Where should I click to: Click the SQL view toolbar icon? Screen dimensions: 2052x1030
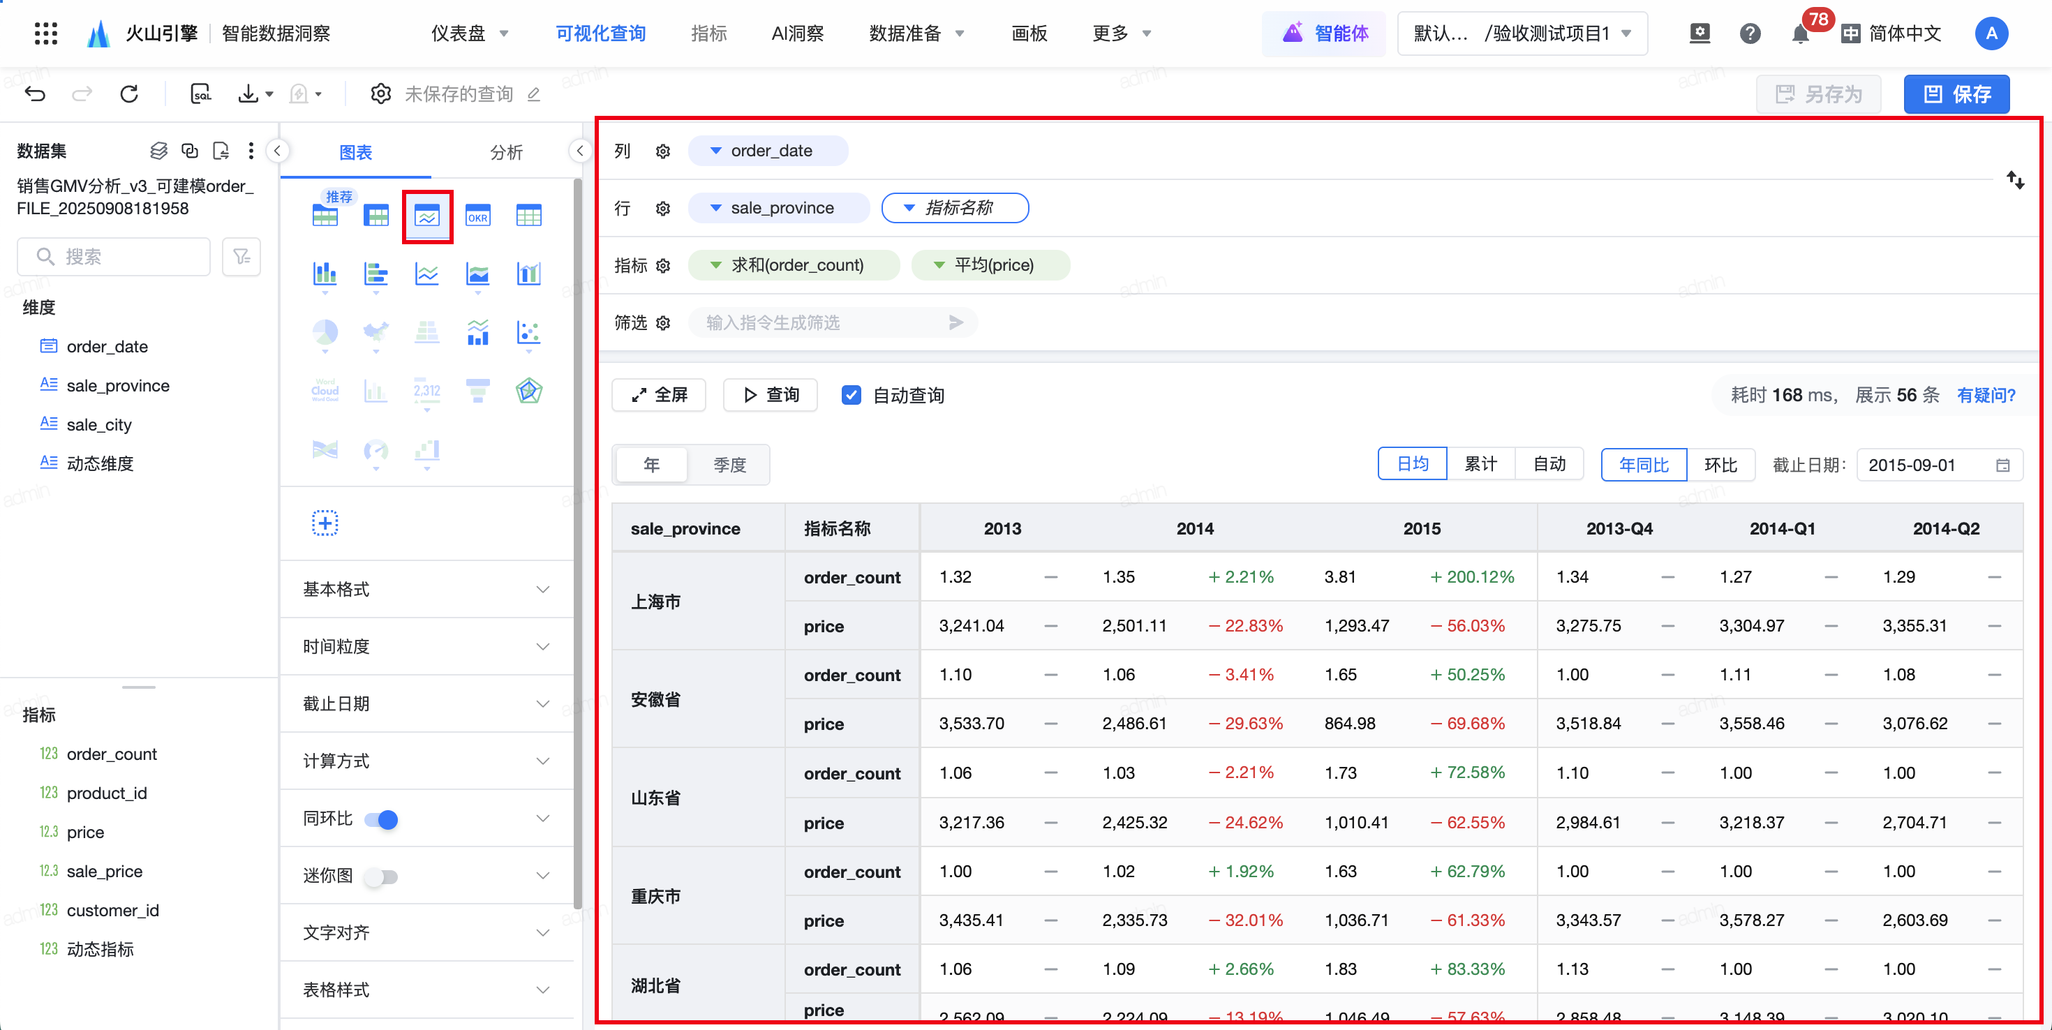(x=201, y=94)
